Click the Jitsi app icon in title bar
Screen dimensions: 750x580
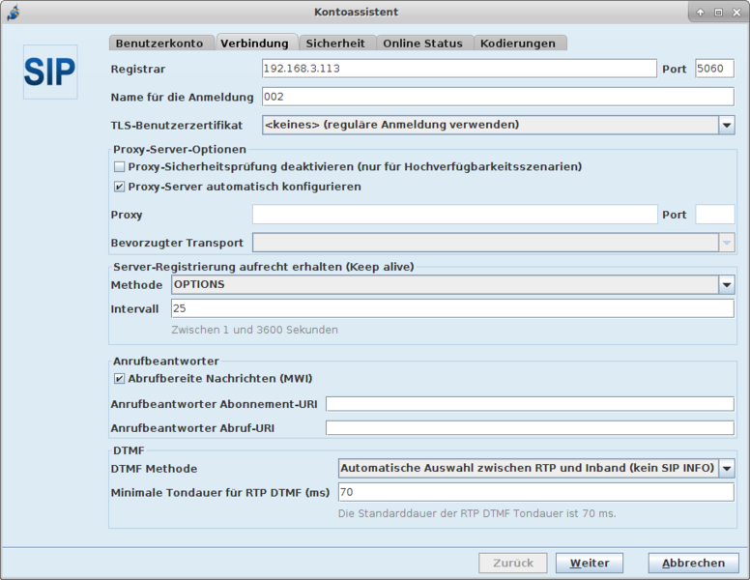[x=14, y=12]
